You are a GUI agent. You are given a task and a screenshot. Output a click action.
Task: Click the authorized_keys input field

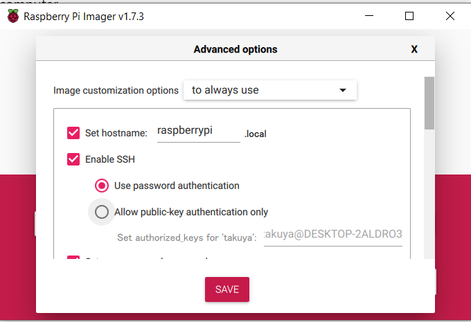pos(333,235)
